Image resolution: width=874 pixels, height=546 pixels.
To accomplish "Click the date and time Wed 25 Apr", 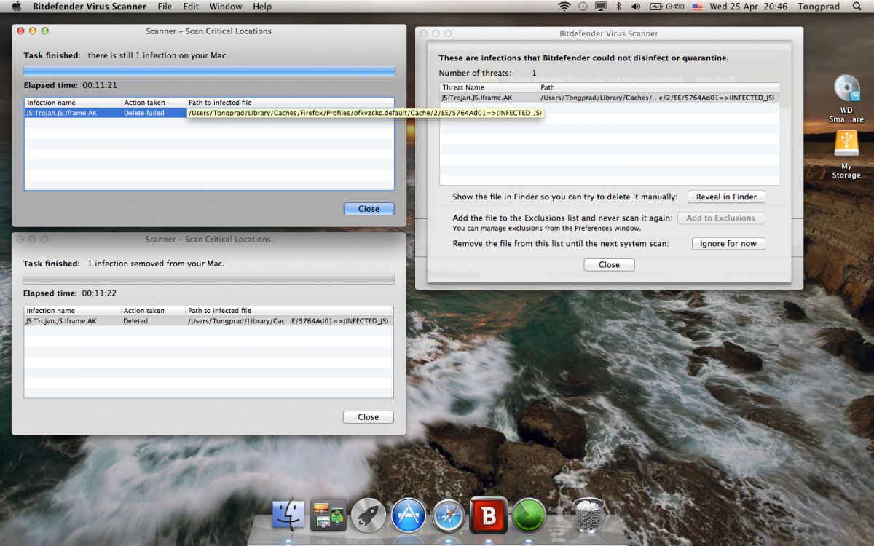I will 748,7.
